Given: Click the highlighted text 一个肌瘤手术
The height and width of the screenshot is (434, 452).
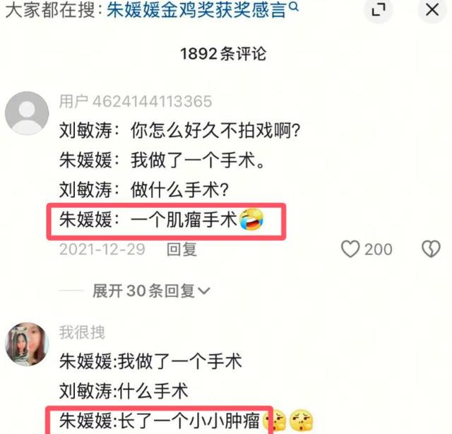Looking at the screenshot, I should [x=184, y=220].
